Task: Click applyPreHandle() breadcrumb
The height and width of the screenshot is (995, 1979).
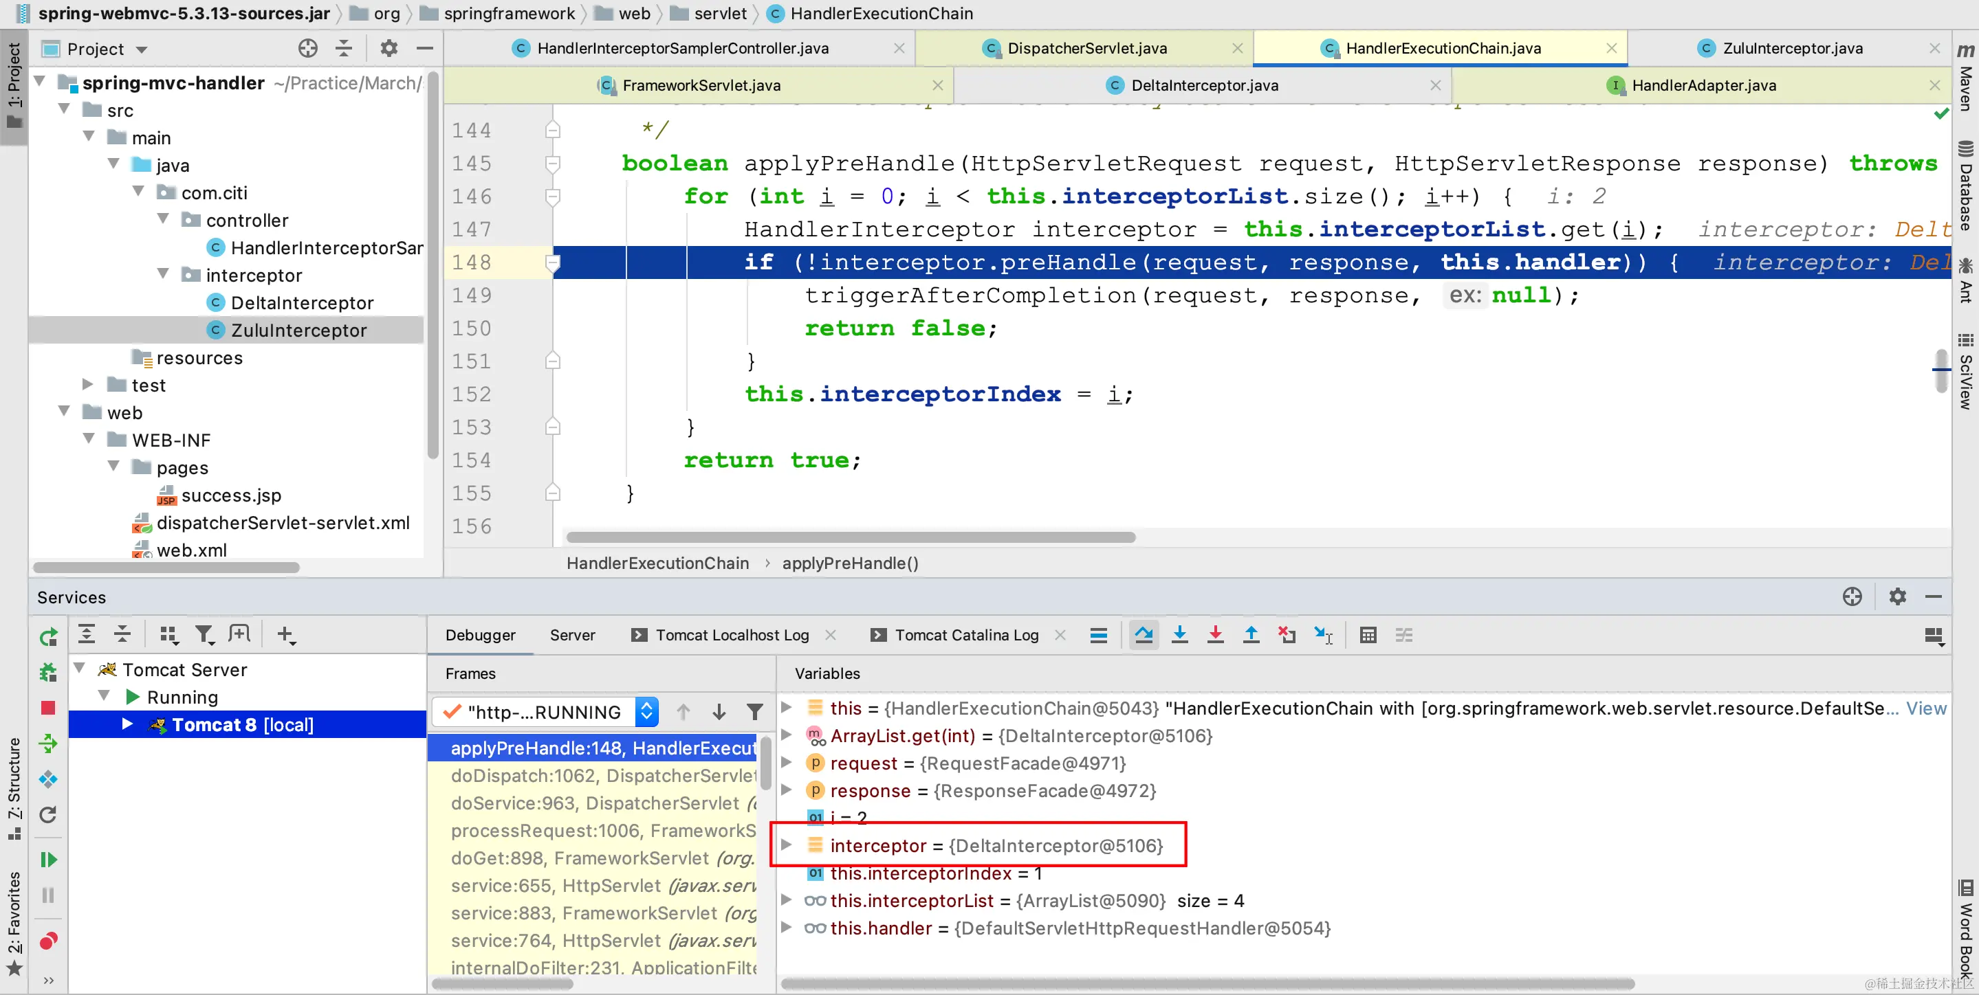Action: pyautogui.click(x=850, y=563)
